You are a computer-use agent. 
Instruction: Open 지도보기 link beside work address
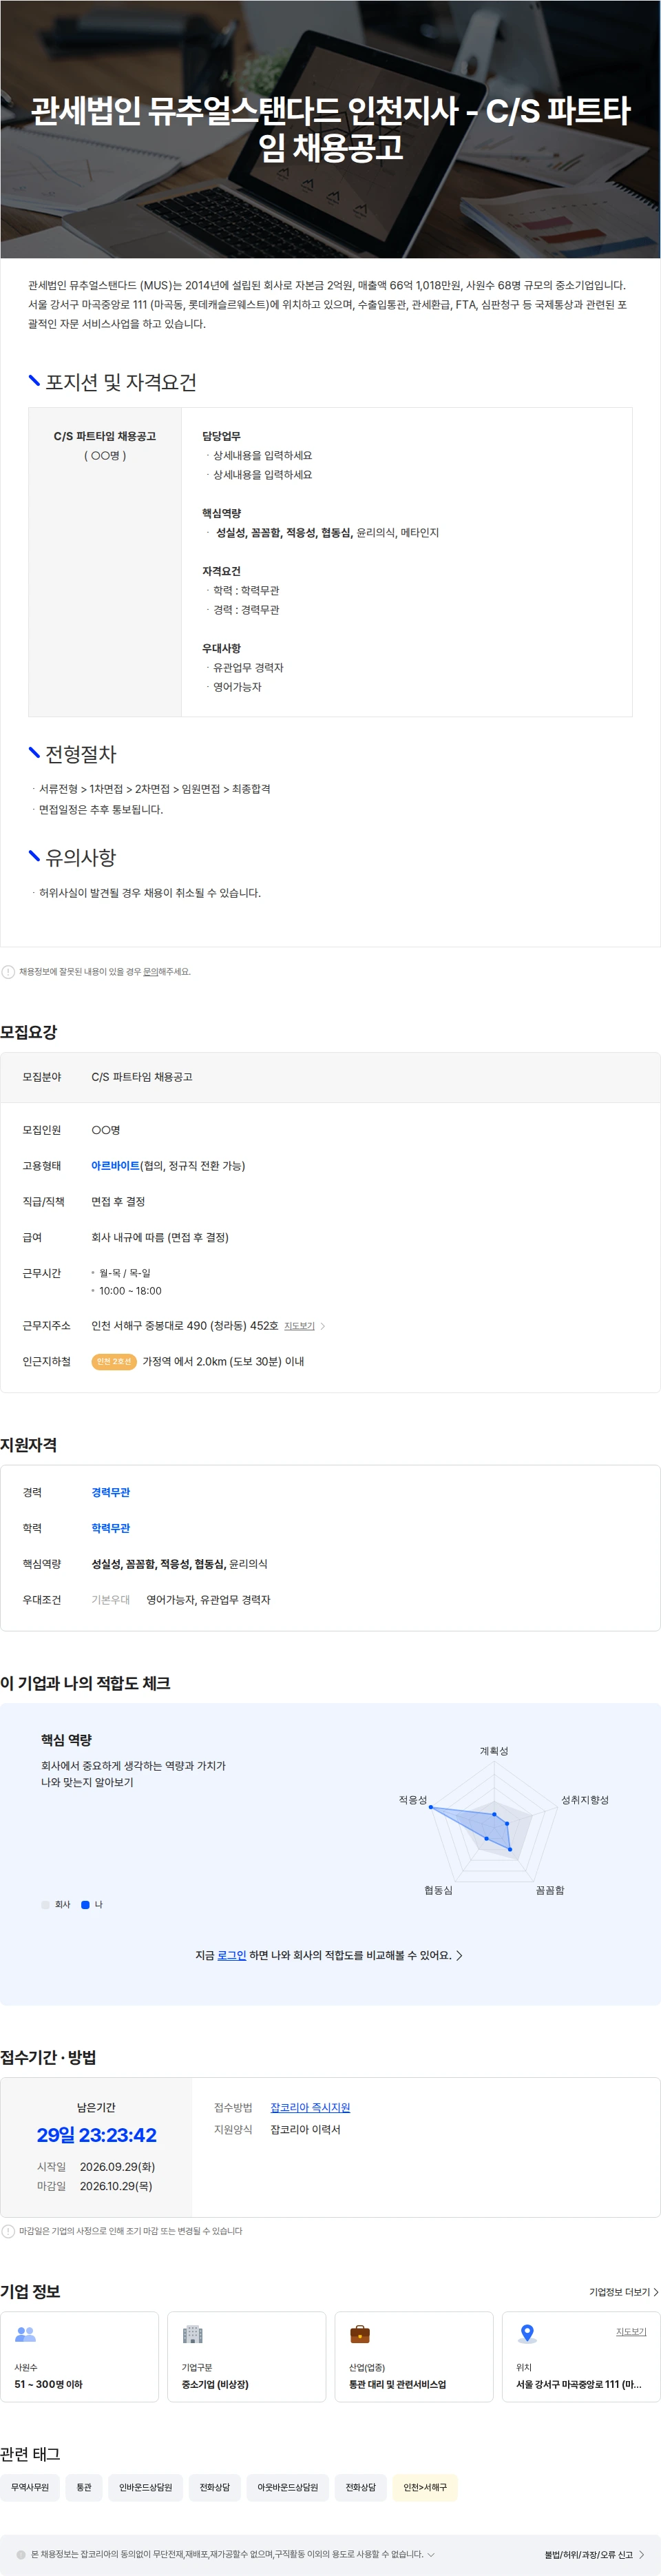(299, 1326)
